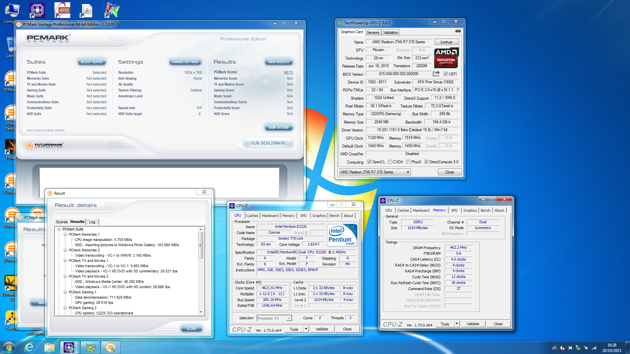This screenshot has width=630, height=354.
Task: Click the muted volume tray icon
Action: click(x=562, y=348)
